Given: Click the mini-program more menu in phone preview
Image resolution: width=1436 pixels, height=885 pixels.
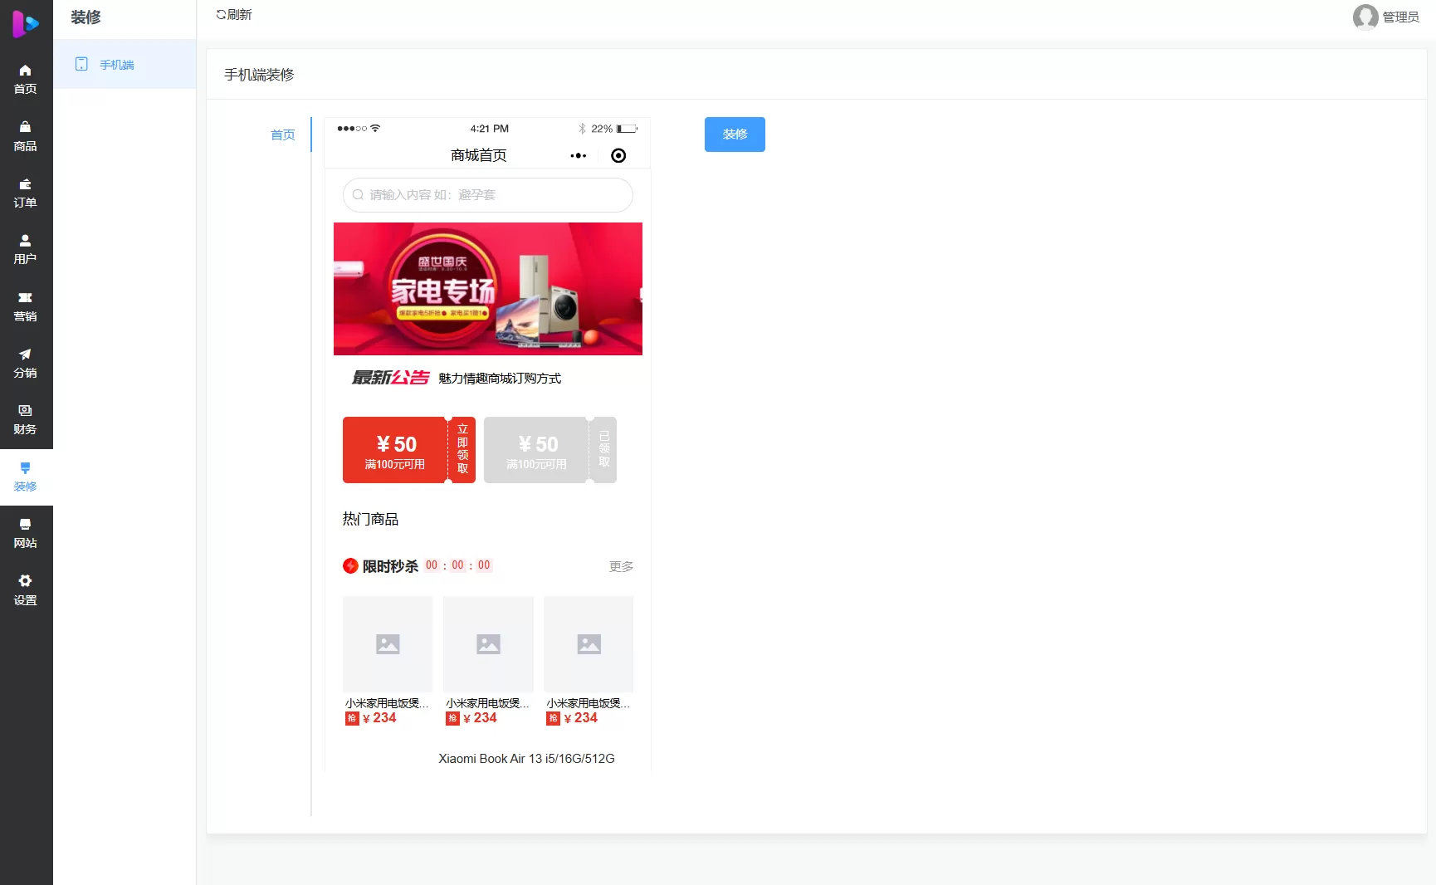Looking at the screenshot, I should (x=578, y=155).
